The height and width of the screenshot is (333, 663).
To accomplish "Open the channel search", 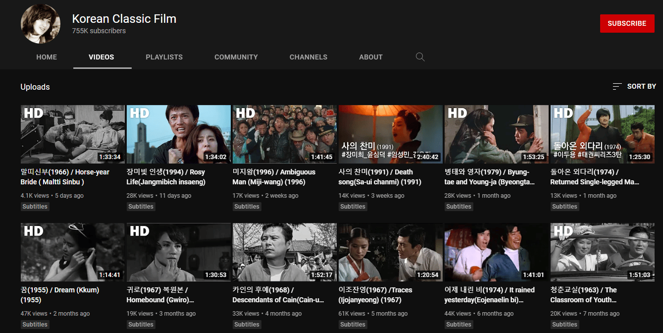I will (420, 57).
